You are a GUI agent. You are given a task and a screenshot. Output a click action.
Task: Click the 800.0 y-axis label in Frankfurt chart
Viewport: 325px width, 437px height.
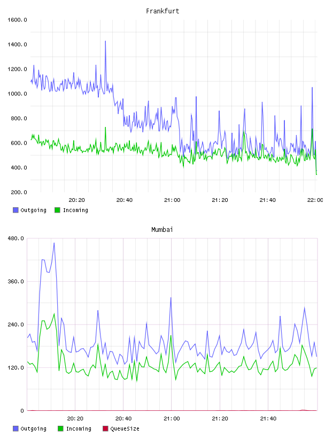point(19,118)
